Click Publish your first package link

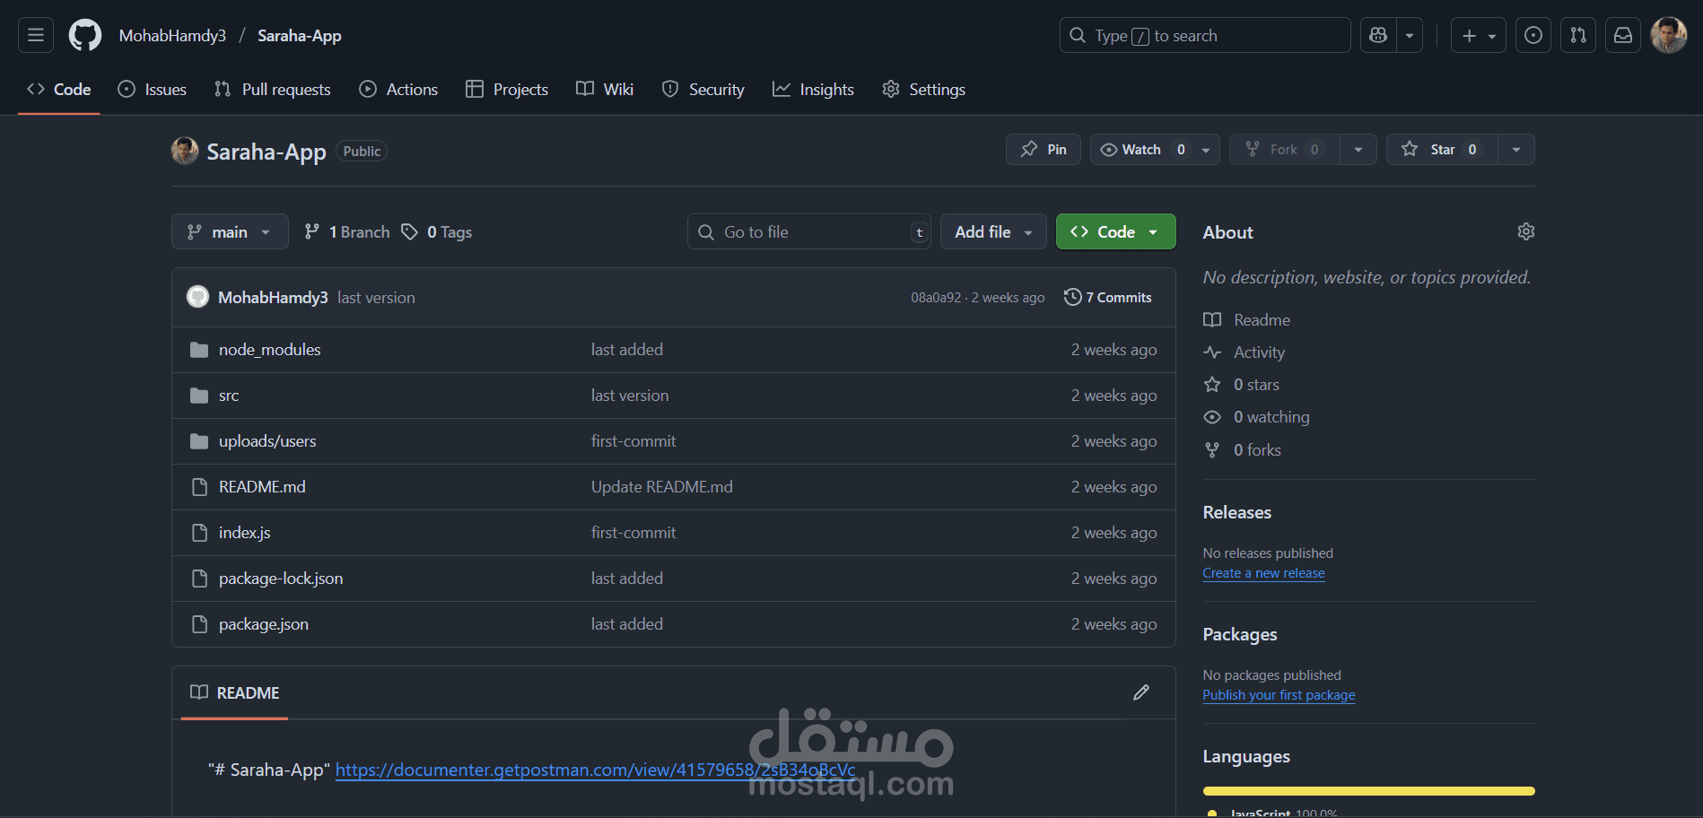point(1279,695)
